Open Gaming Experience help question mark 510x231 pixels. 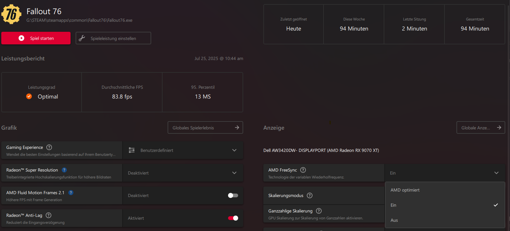click(49, 147)
